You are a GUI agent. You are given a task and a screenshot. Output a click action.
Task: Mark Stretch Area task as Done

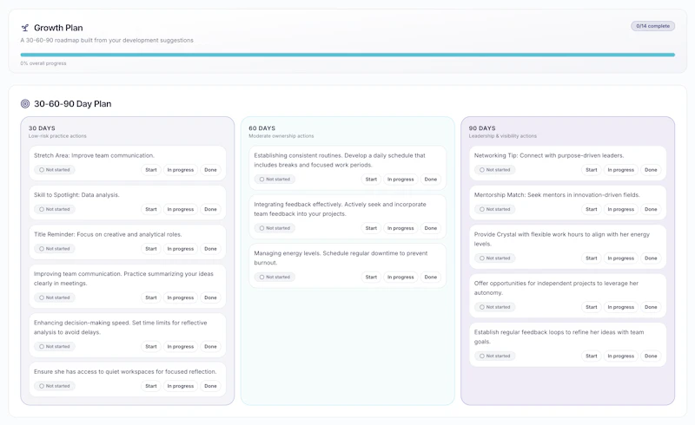(210, 170)
